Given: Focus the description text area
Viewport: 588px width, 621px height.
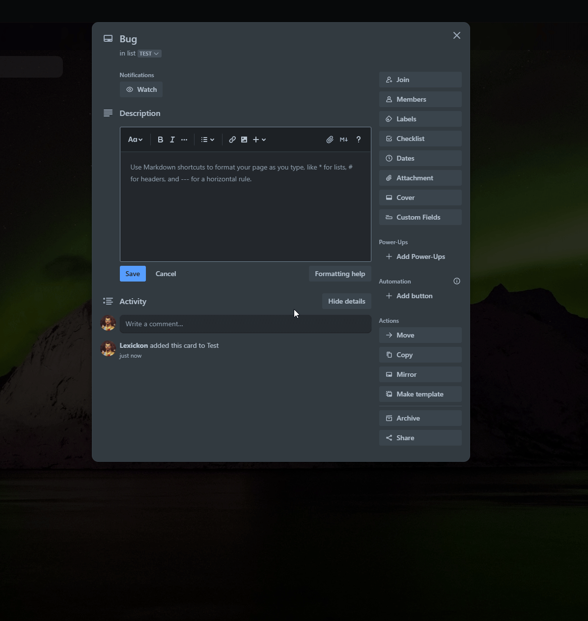Looking at the screenshot, I should [x=246, y=206].
